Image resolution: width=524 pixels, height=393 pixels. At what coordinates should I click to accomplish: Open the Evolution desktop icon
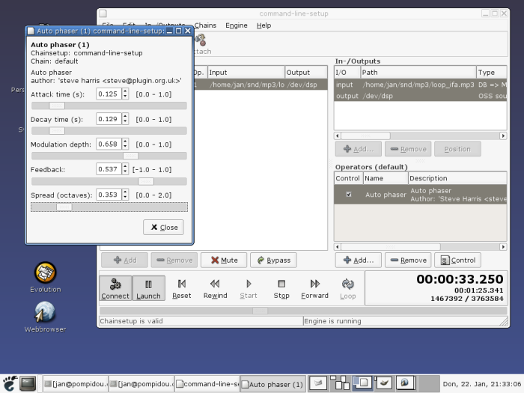pos(46,272)
